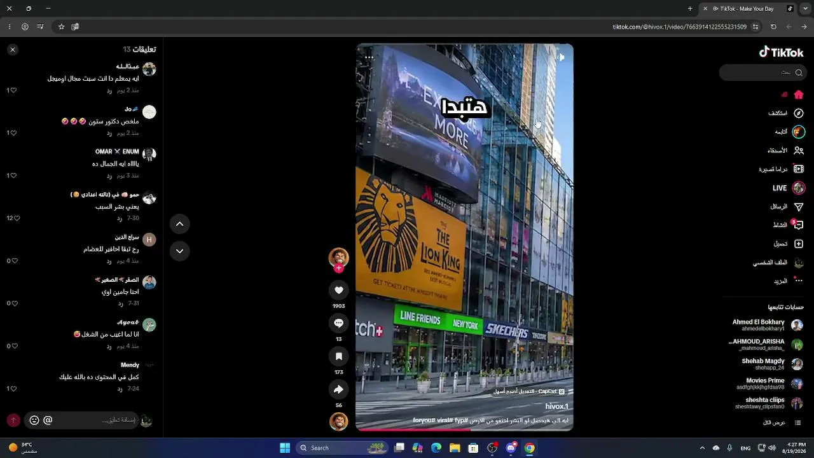Open File Explorer from the taskbar

(455, 448)
